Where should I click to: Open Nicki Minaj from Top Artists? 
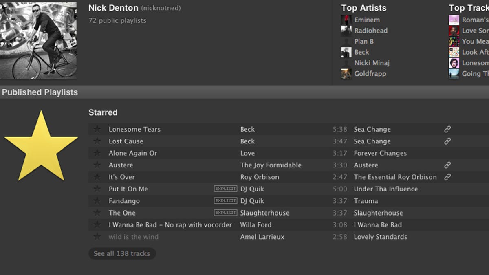coord(372,63)
